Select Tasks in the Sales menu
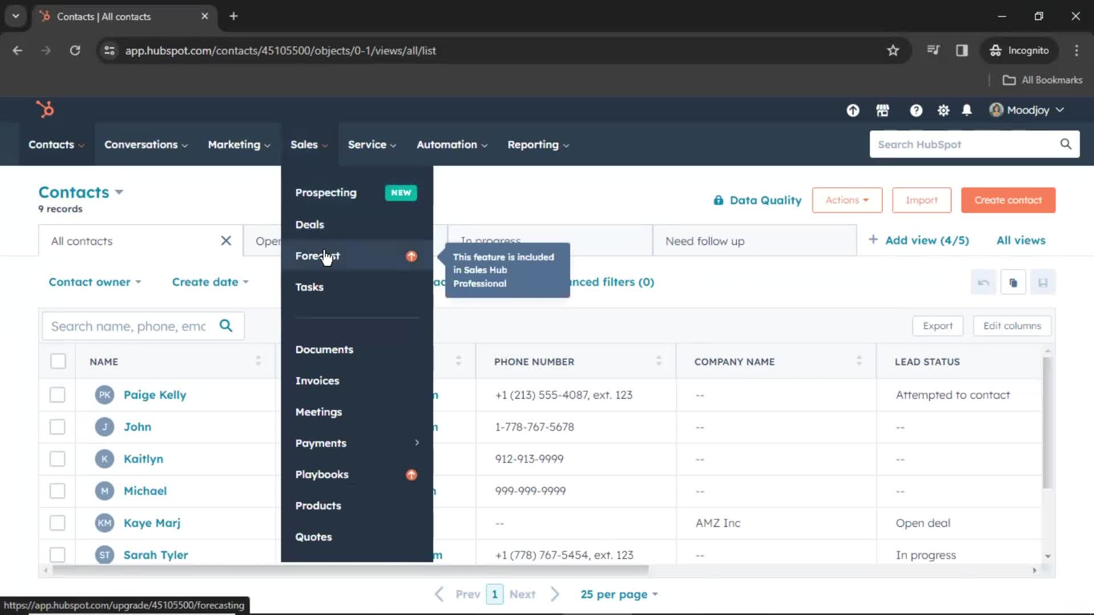This screenshot has height=615, width=1094. tap(309, 288)
